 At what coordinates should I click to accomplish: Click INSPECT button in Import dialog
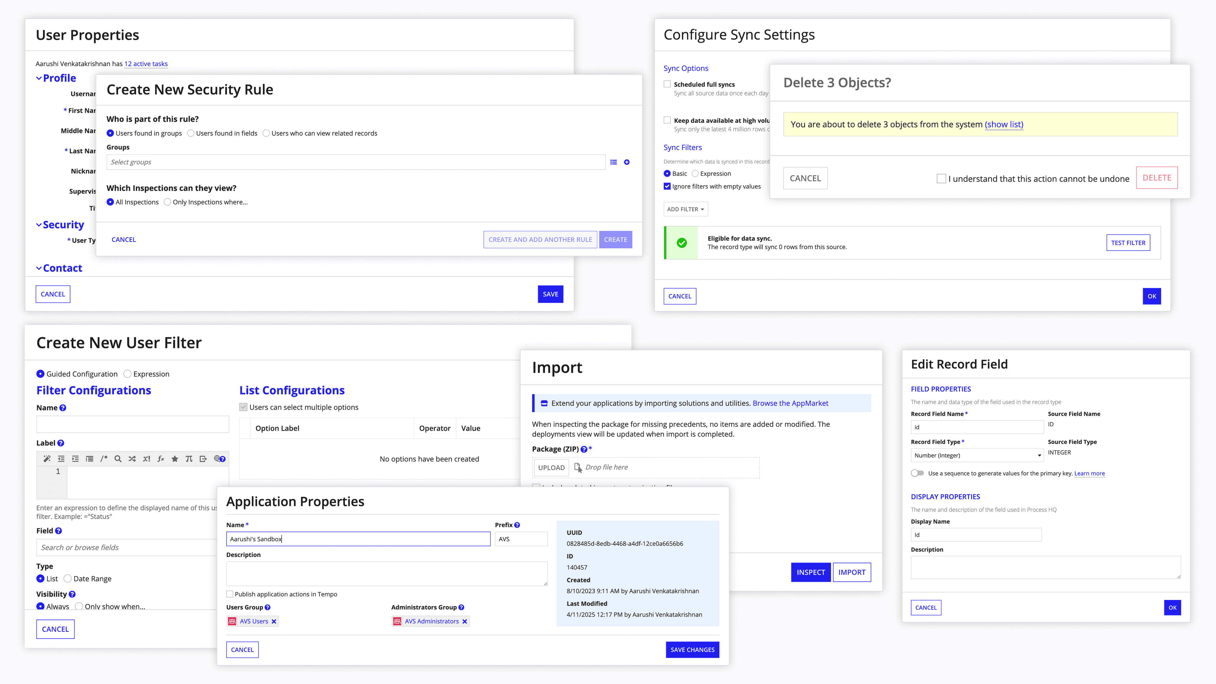pyautogui.click(x=810, y=572)
